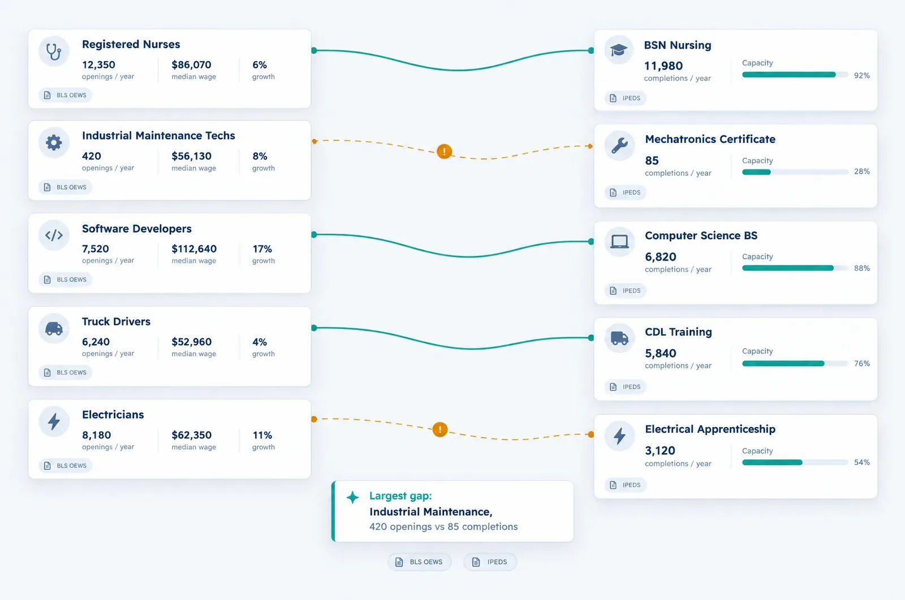Open BLS OEWS source tag on Industrial Maintenance Techs
Screen dimensions: 905x600
[66, 187]
